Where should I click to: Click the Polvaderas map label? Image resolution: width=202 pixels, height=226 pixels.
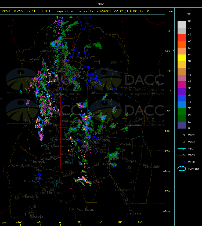(x=37, y=59)
